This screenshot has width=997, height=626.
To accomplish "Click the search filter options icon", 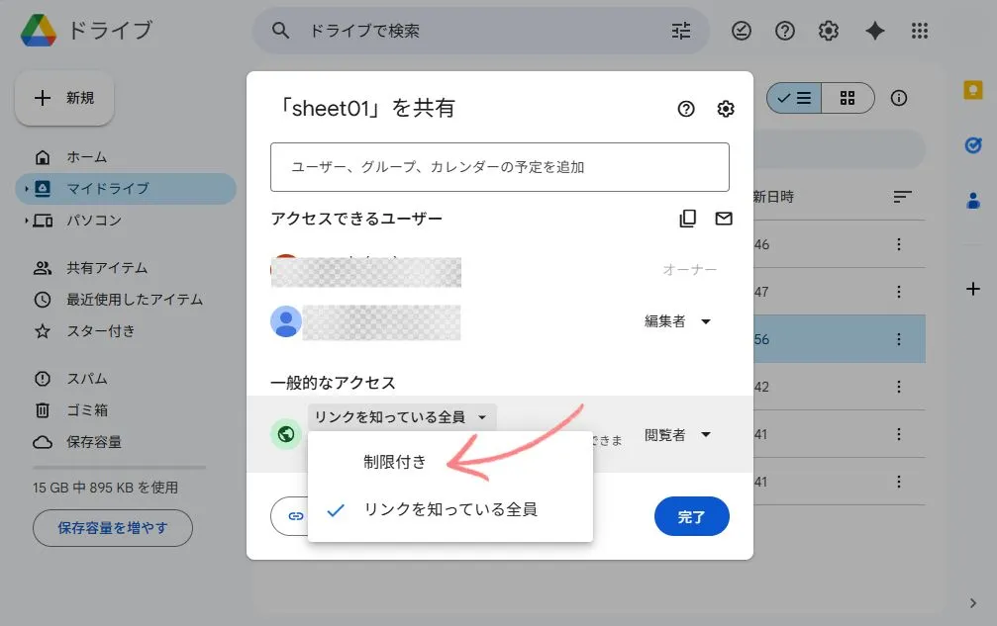I will (681, 31).
